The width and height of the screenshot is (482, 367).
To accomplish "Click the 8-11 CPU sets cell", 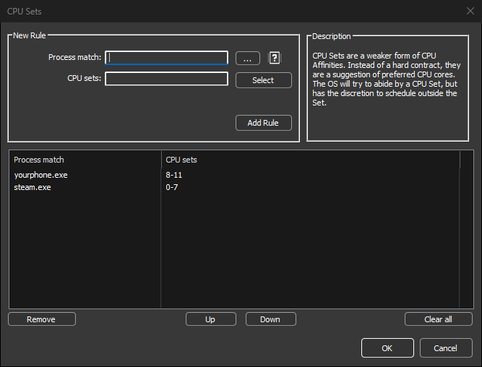I will coord(174,175).
